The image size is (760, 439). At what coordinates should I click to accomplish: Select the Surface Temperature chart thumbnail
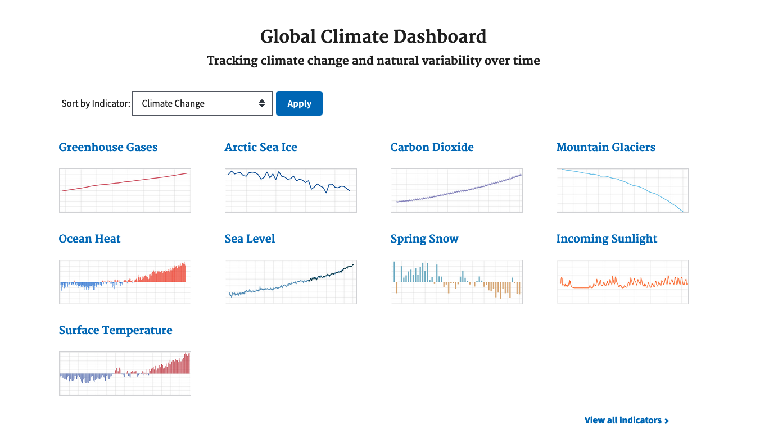pos(125,373)
